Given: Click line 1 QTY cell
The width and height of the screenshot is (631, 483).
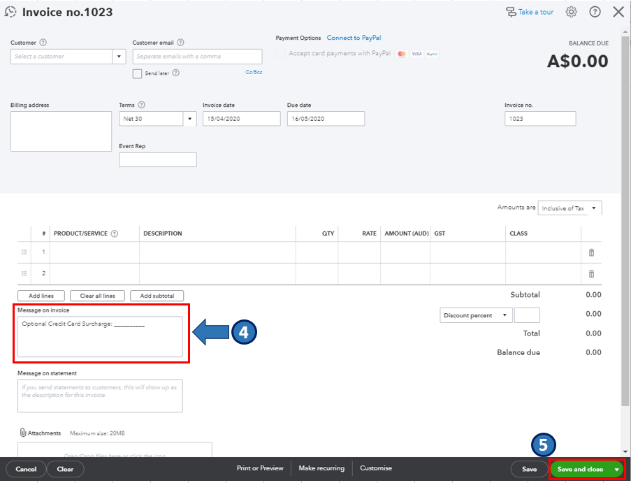Looking at the screenshot, I should [317, 252].
